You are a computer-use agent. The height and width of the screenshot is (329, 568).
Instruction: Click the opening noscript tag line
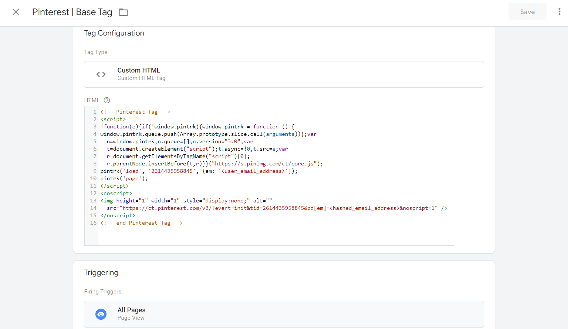[x=116, y=193]
